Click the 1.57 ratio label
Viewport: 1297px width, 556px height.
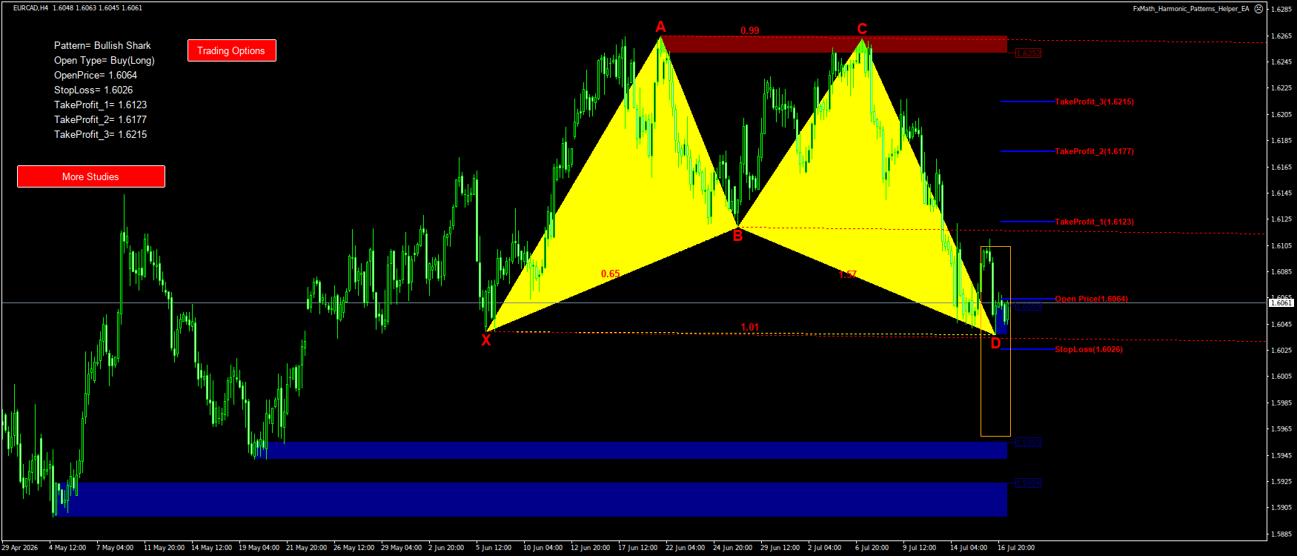848,274
